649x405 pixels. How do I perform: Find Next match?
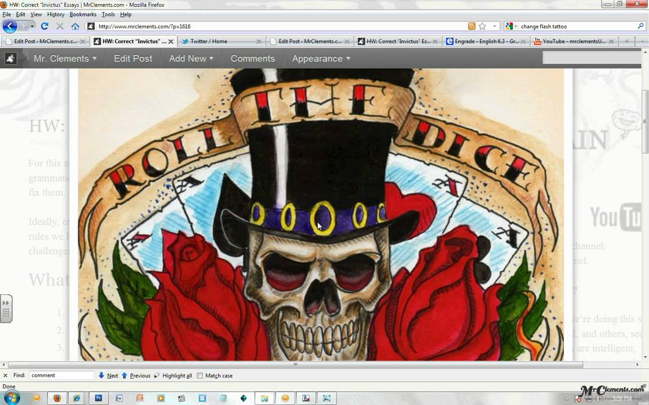[108, 375]
